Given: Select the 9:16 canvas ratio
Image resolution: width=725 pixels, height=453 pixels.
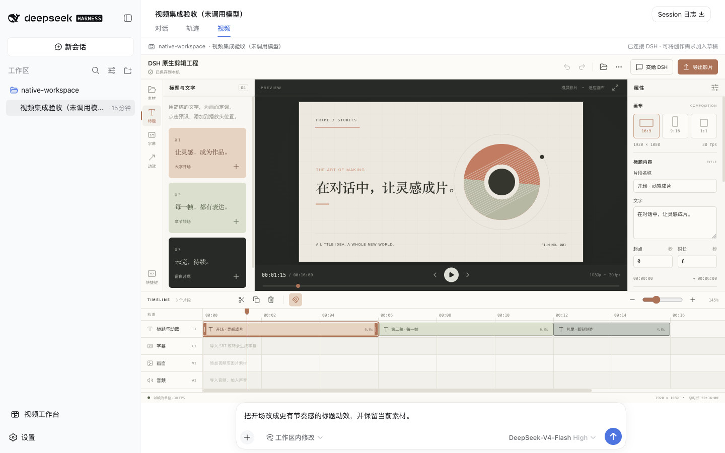Looking at the screenshot, I should 675,126.
